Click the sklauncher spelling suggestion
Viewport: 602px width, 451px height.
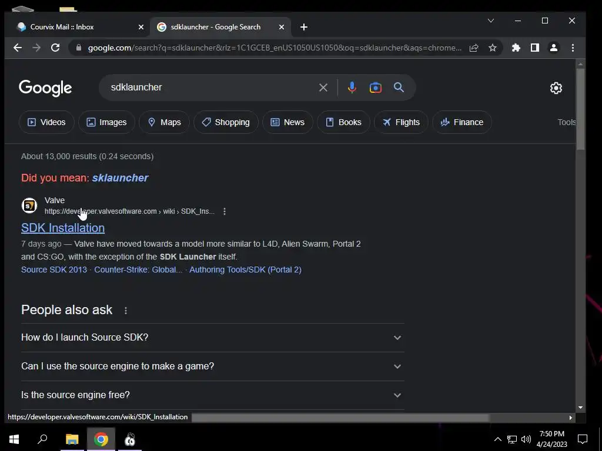click(120, 177)
